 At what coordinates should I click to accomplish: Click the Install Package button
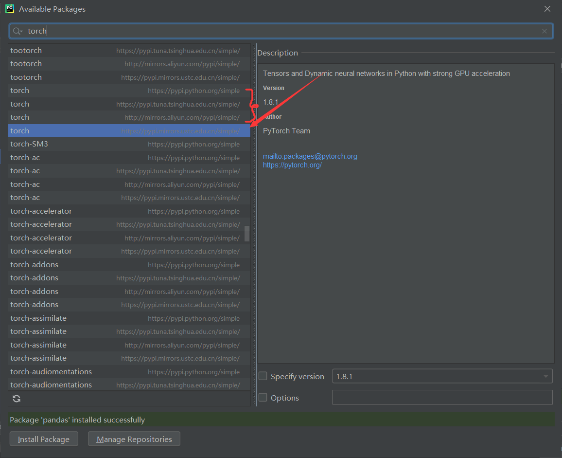click(44, 439)
